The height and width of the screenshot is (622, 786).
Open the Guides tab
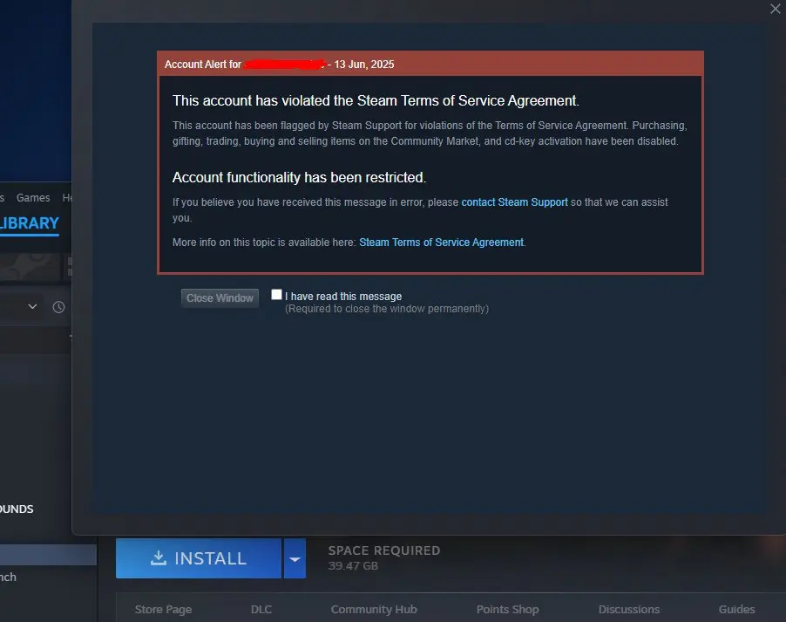click(x=736, y=610)
